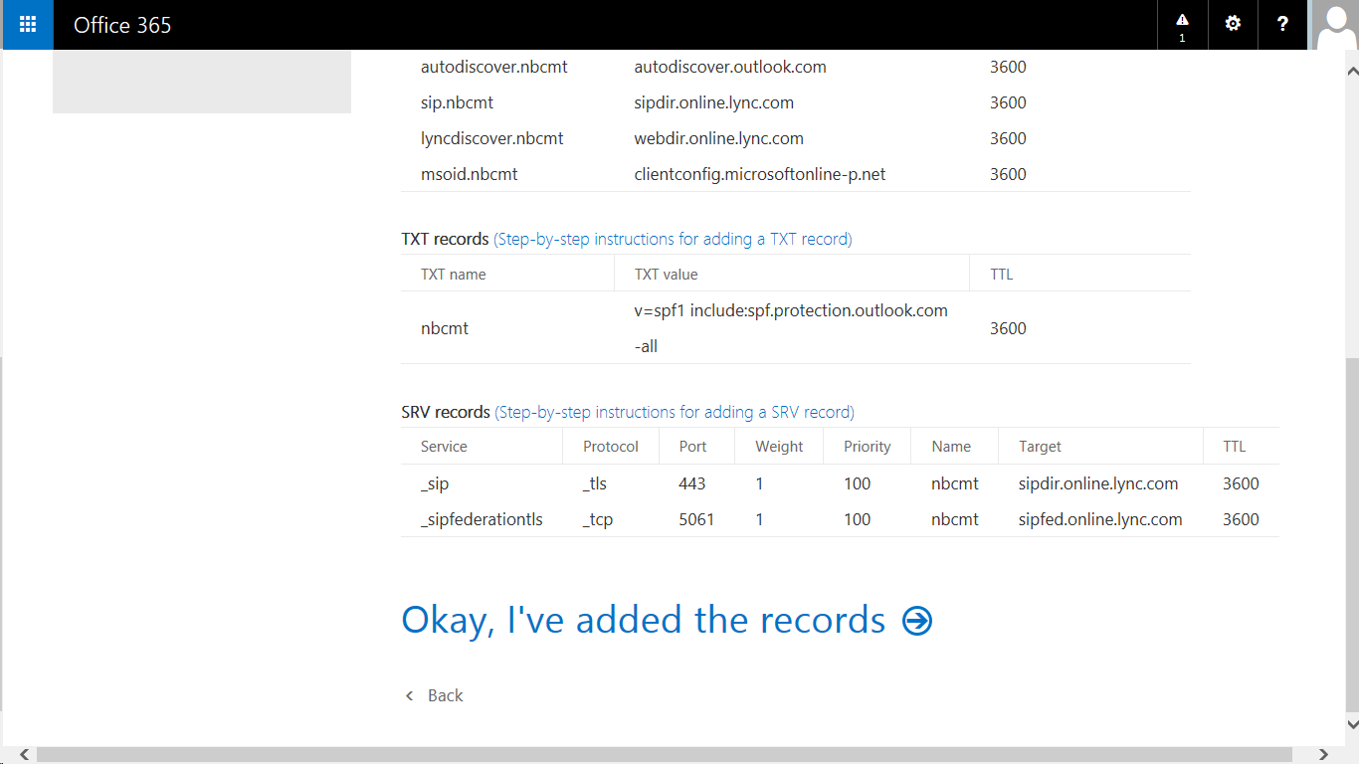Click the Name column header in SRV table
This screenshot has height=764, width=1359.
(x=951, y=447)
